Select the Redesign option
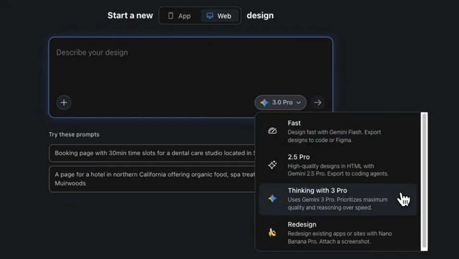Image resolution: width=459 pixels, height=259 pixels. (338, 233)
